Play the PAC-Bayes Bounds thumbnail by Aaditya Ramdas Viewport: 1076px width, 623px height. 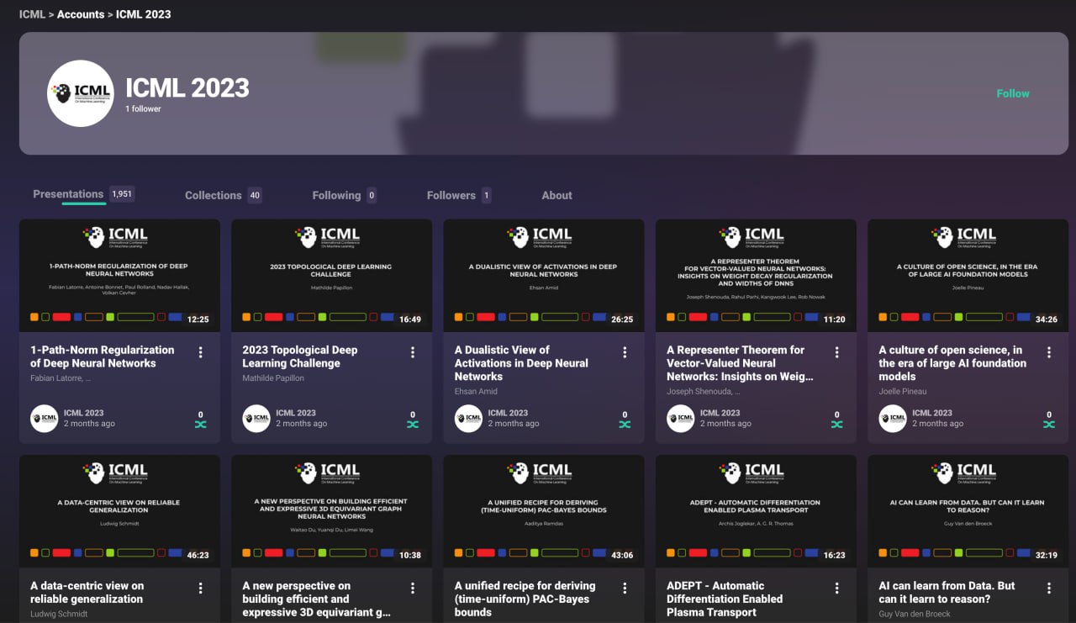(544, 511)
